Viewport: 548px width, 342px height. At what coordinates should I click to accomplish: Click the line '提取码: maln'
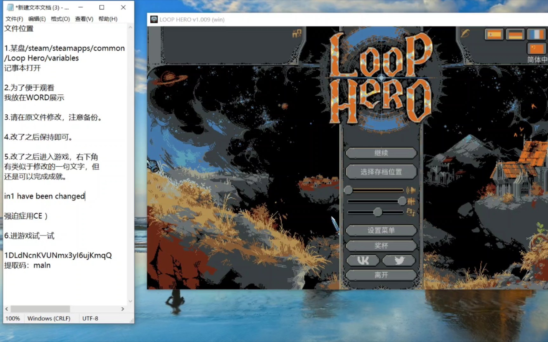coord(27,265)
